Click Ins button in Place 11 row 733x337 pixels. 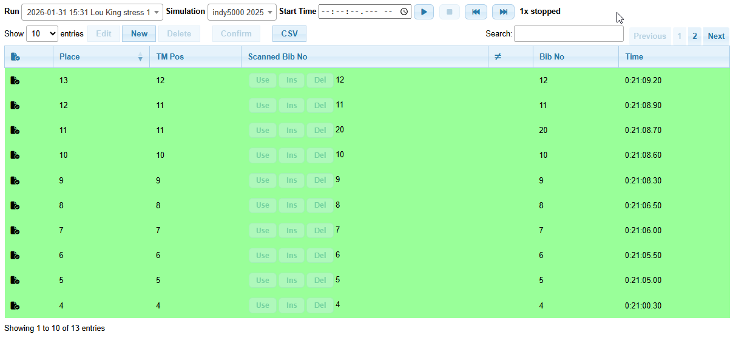pyautogui.click(x=292, y=130)
